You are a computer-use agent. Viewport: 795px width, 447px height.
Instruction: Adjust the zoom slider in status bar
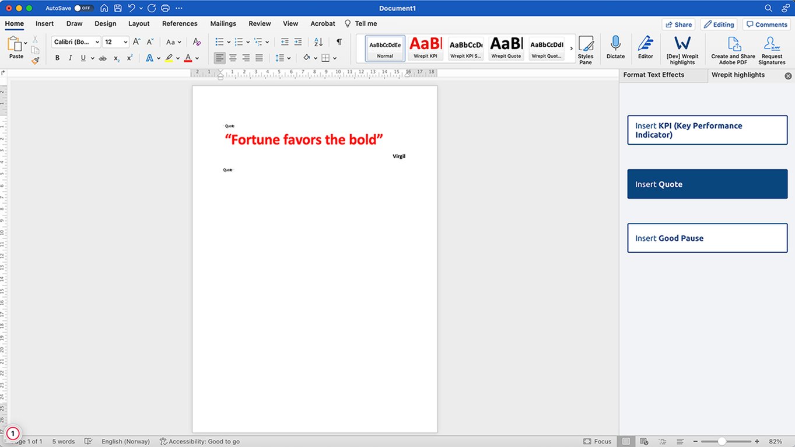(x=722, y=441)
